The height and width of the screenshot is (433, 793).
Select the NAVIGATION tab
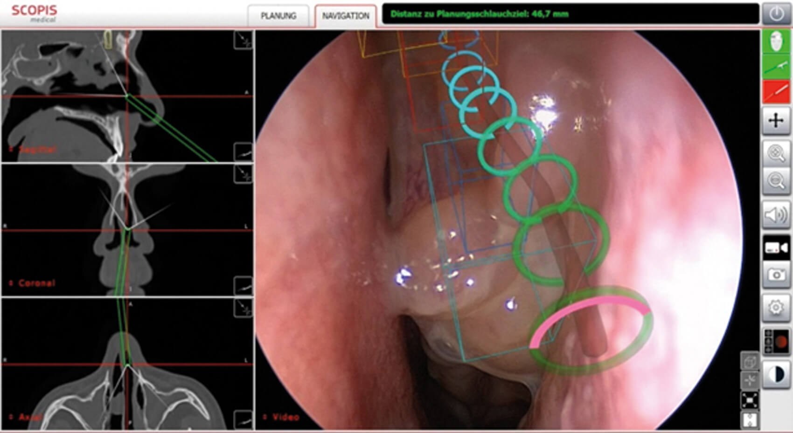click(x=346, y=16)
